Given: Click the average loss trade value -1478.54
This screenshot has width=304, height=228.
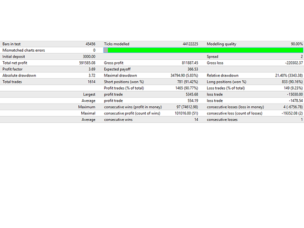Looking at the screenshot, I should [x=295, y=101].
